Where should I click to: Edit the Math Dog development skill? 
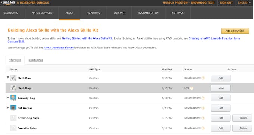pos(221,78)
